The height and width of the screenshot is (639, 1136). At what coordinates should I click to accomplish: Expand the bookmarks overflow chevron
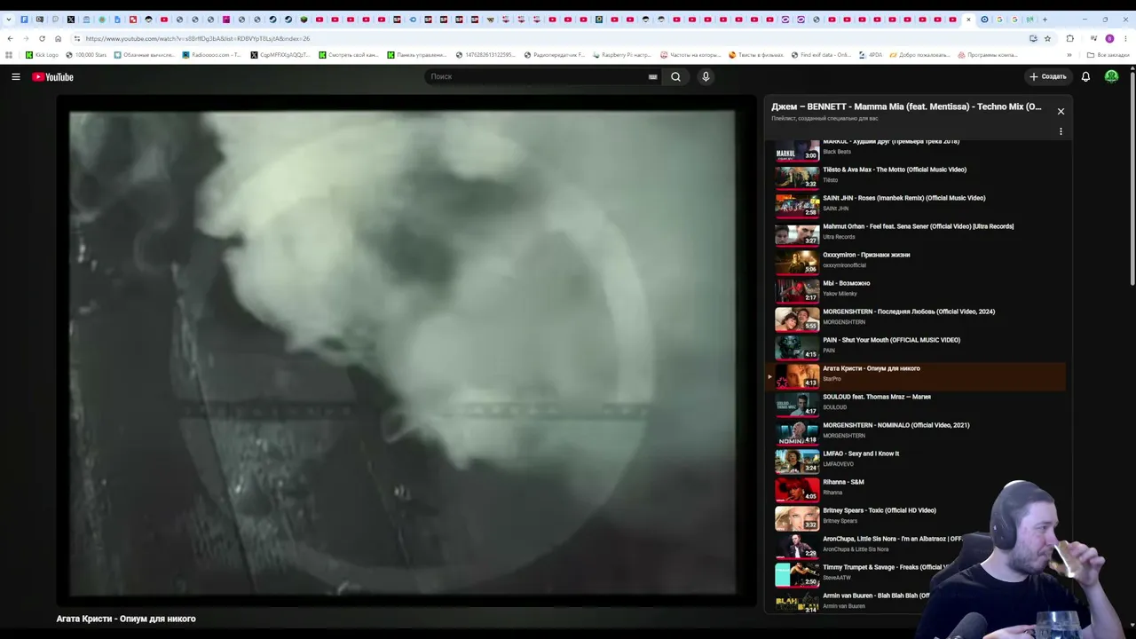coord(1069,55)
